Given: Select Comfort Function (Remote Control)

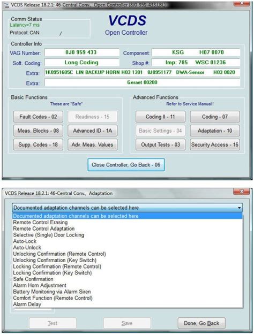Looking at the screenshot, I should (x=128, y=298).
